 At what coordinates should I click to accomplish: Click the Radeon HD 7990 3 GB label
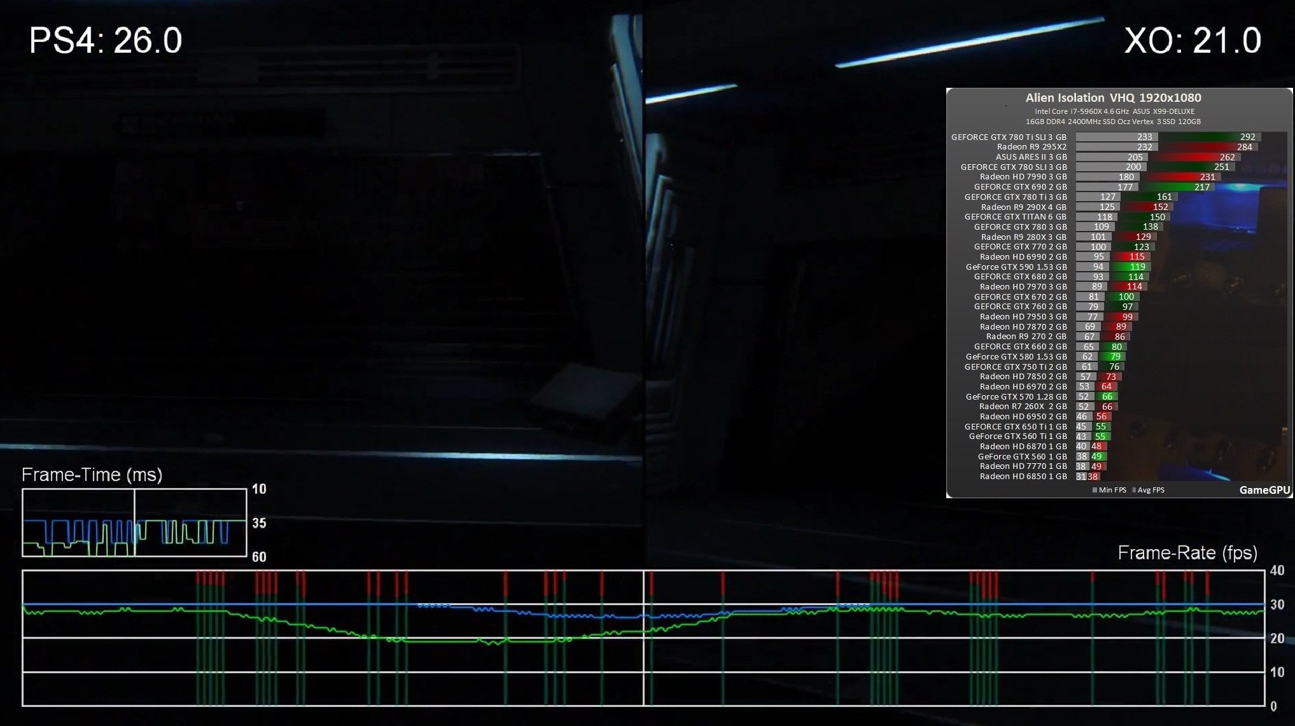pos(1023,177)
